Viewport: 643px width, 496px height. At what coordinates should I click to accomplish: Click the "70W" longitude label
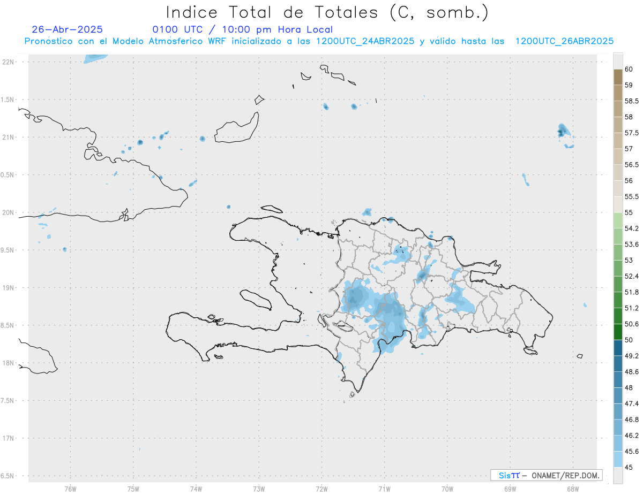[x=447, y=489]
